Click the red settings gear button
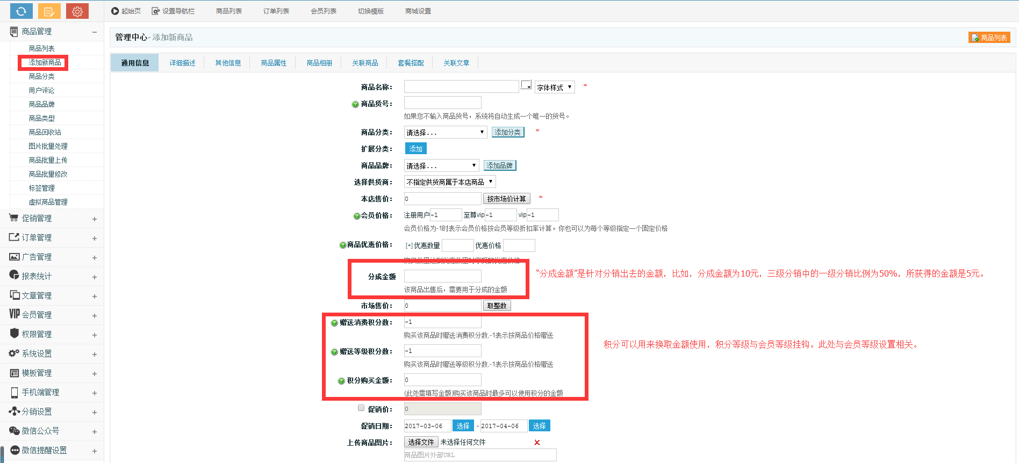 [x=77, y=11]
